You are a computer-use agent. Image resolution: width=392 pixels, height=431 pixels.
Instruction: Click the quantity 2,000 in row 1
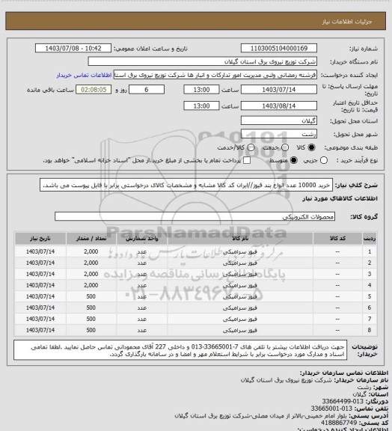pyautogui.click(x=91, y=251)
